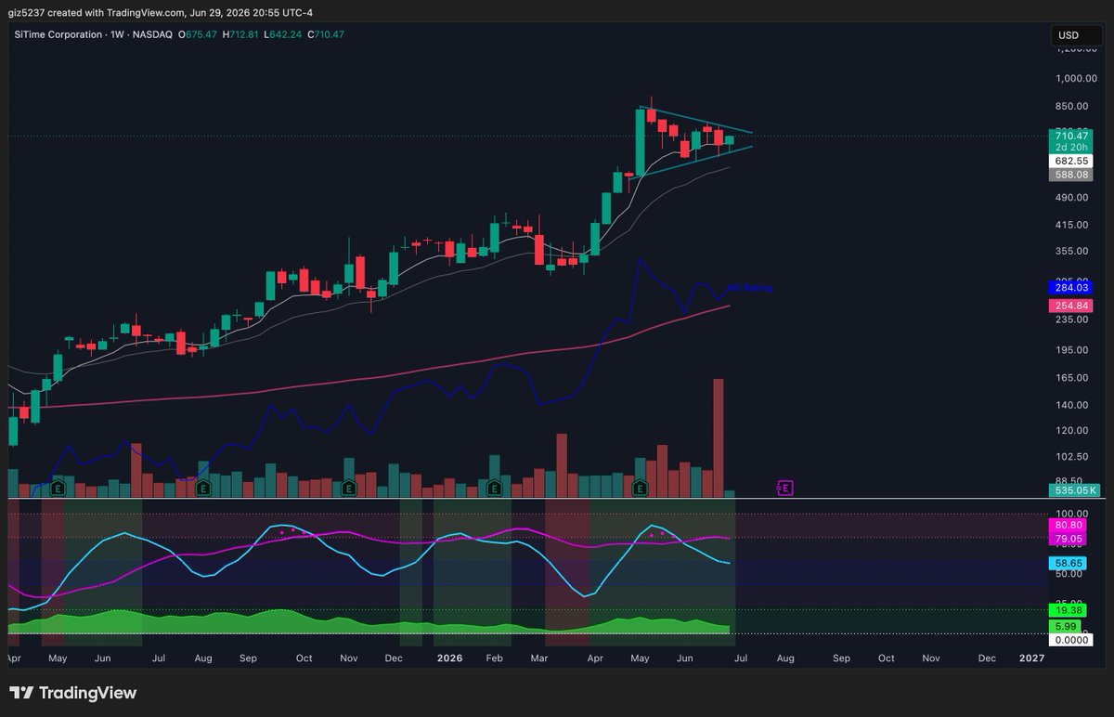Click the purple upcoming earnings E marker
The height and width of the screenshot is (717, 1114).
point(784,487)
